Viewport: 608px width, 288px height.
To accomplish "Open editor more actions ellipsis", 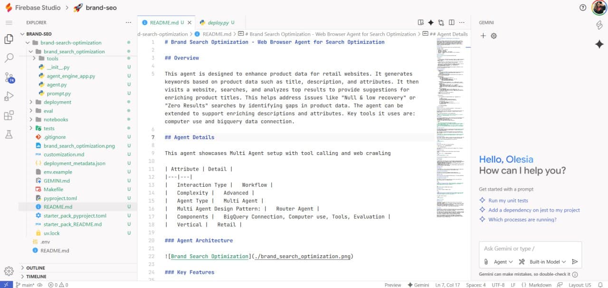I will click(x=462, y=22).
